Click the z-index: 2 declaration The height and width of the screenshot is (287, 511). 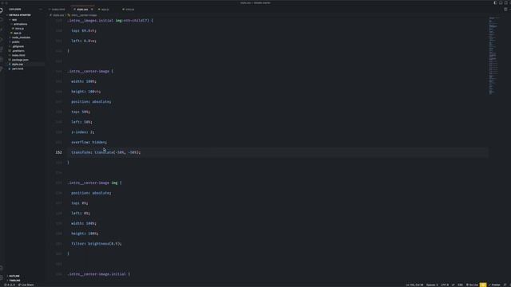click(x=83, y=132)
